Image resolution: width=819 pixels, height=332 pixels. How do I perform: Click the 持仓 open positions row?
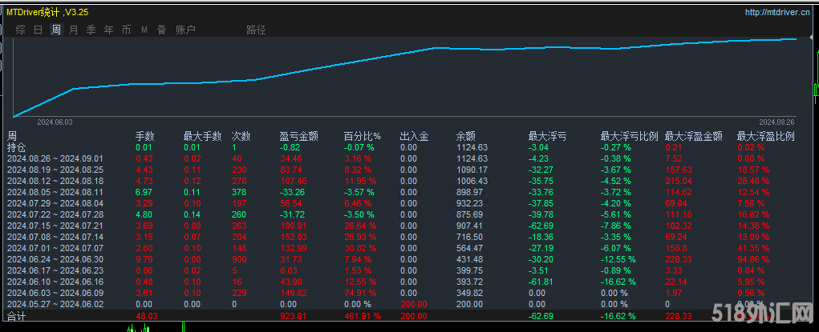(x=16, y=147)
